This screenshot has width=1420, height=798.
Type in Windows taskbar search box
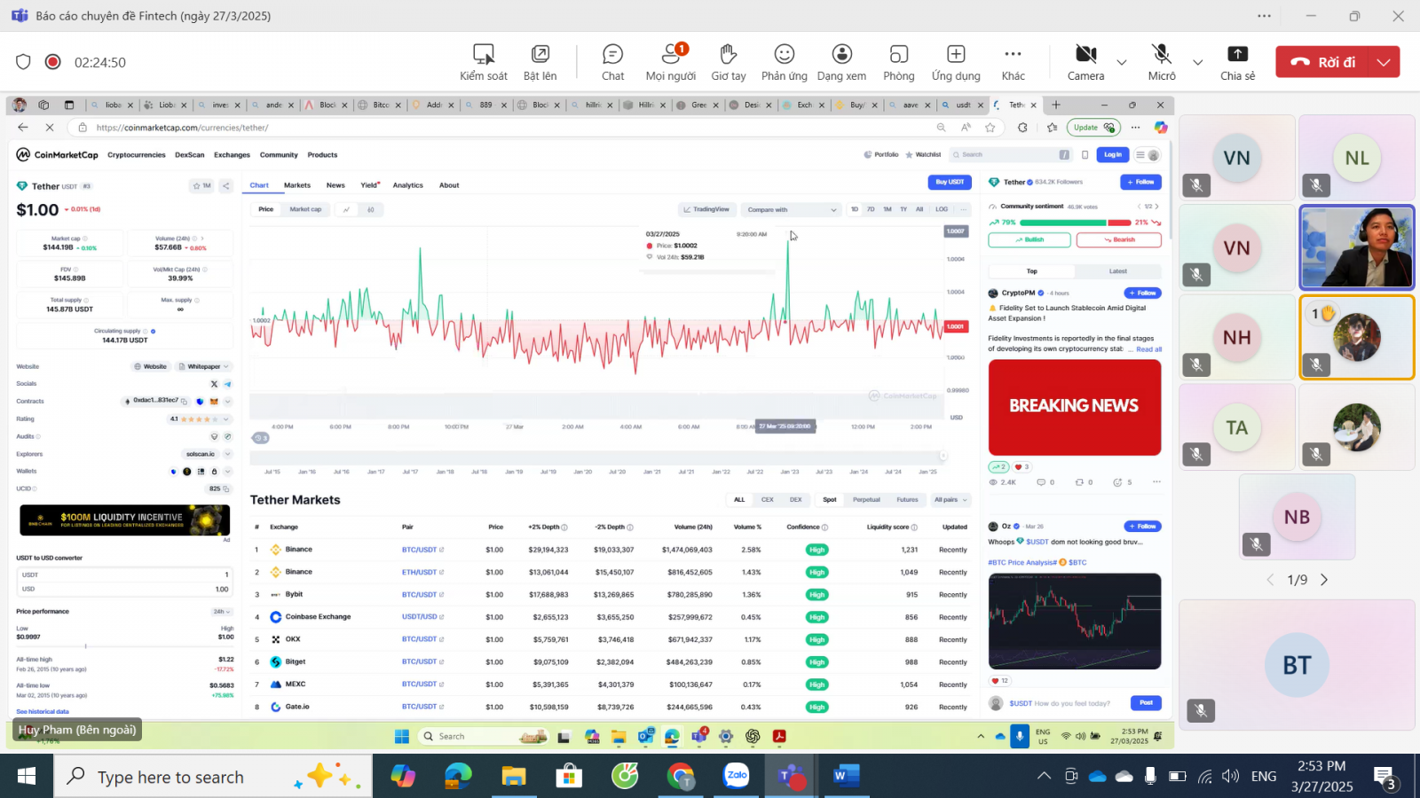pos(170,778)
